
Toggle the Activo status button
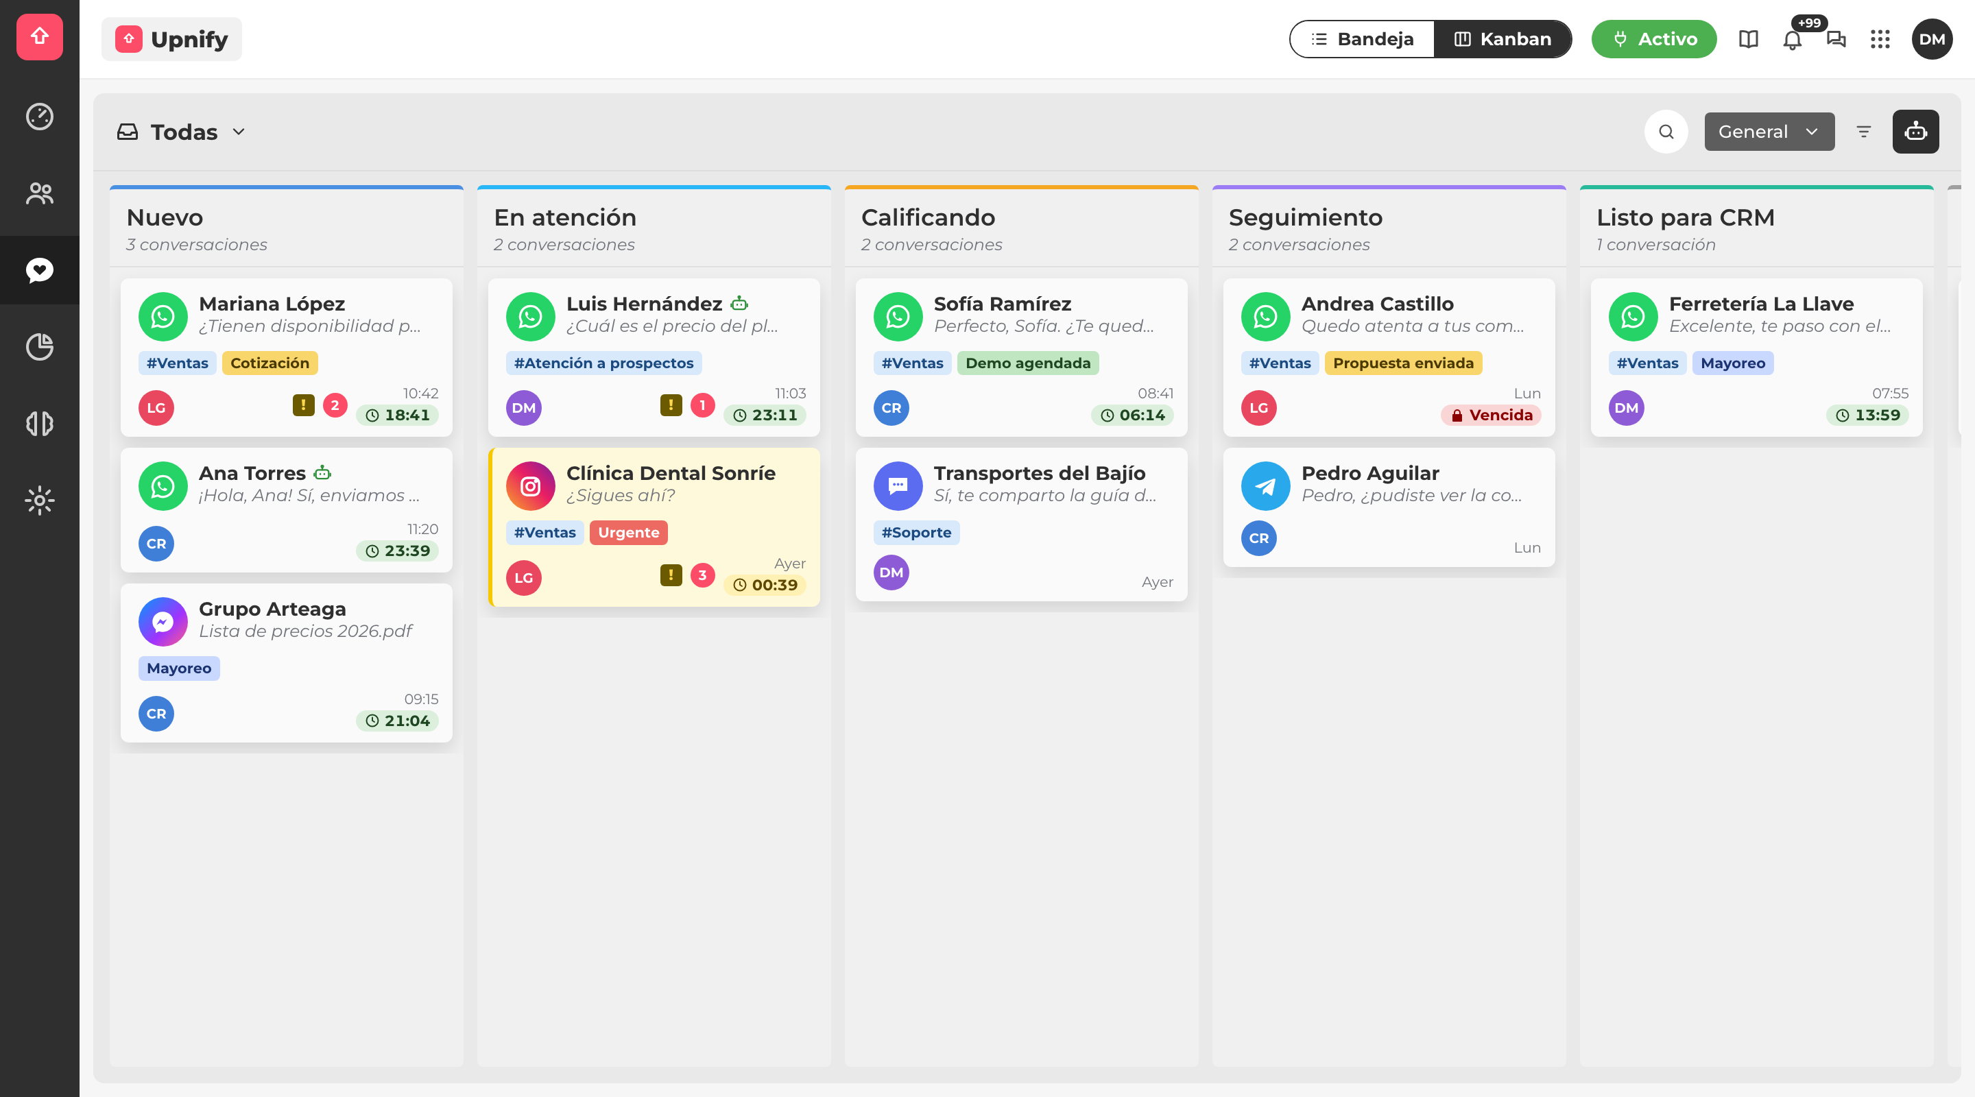tap(1654, 39)
